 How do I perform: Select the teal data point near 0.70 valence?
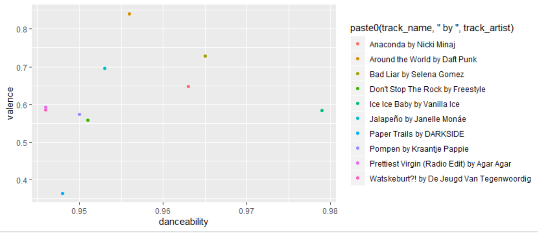[105, 68]
